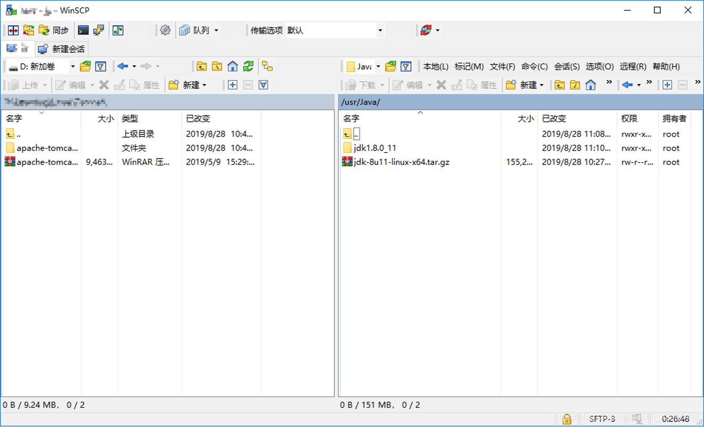The width and height of the screenshot is (704, 427).
Task: Click local select files plus icon
Action: (x=233, y=85)
